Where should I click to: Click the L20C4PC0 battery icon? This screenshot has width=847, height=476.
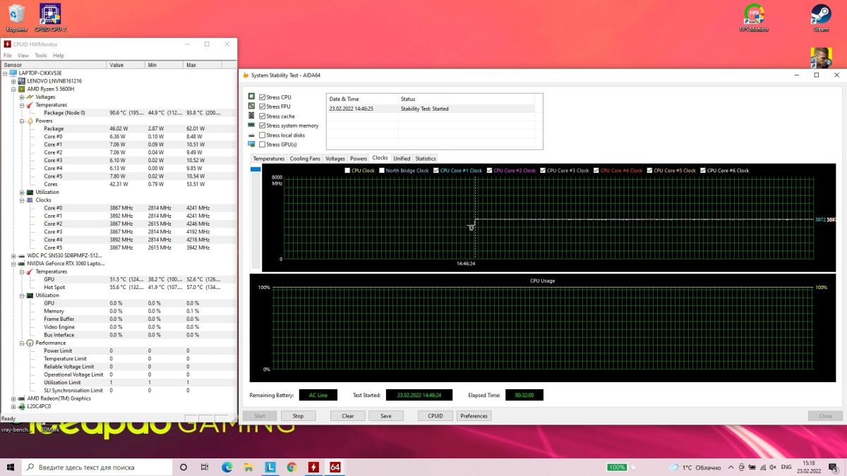click(x=22, y=406)
